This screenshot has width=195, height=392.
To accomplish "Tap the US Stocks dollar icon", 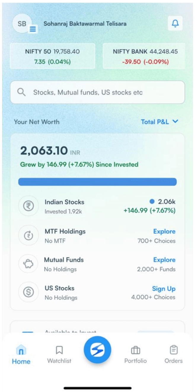I will tap(28, 292).
